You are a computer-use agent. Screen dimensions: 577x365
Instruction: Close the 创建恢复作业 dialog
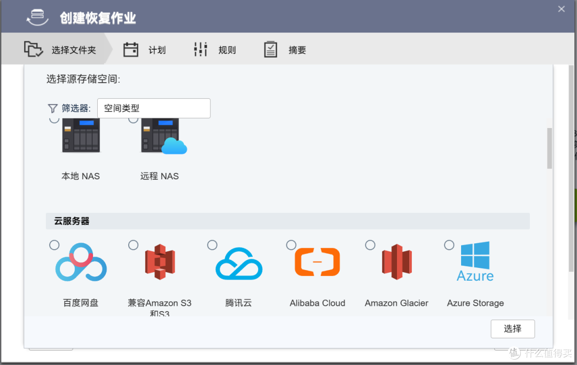point(561,9)
